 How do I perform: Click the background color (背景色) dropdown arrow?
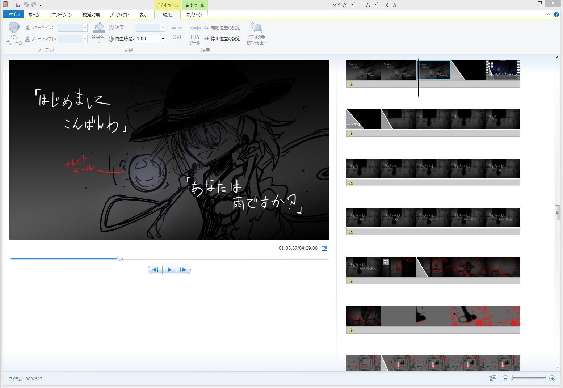point(99,43)
